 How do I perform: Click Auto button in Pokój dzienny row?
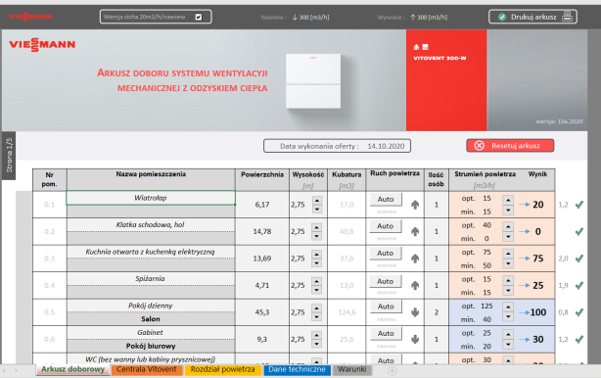click(x=386, y=307)
